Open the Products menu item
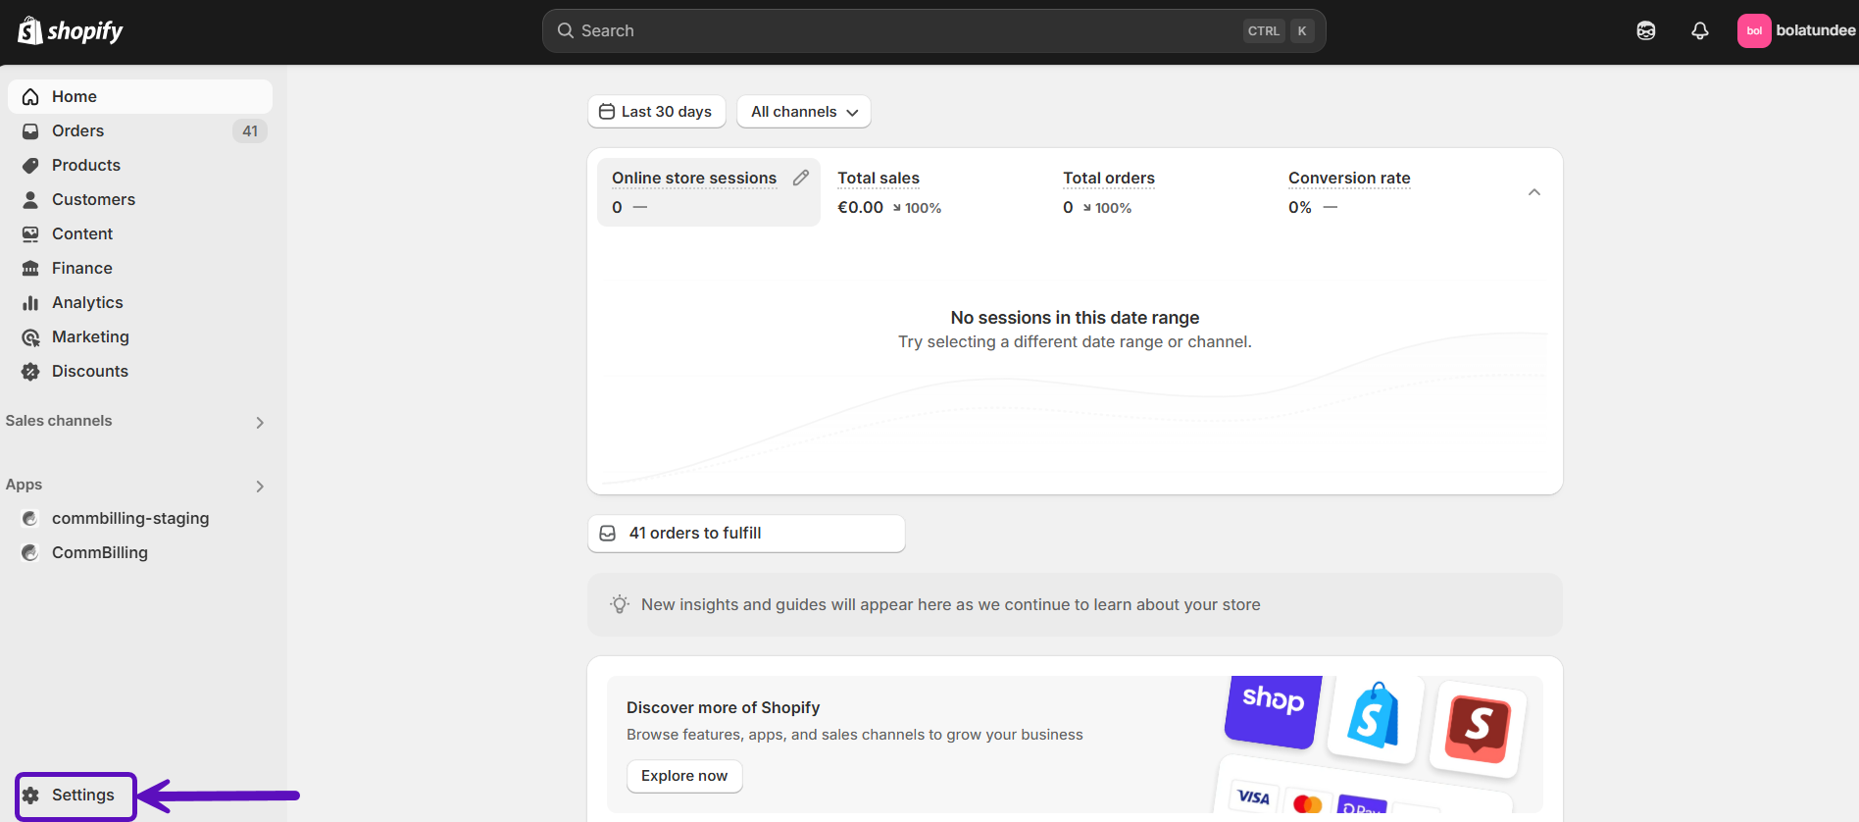The width and height of the screenshot is (1859, 822). point(85,166)
